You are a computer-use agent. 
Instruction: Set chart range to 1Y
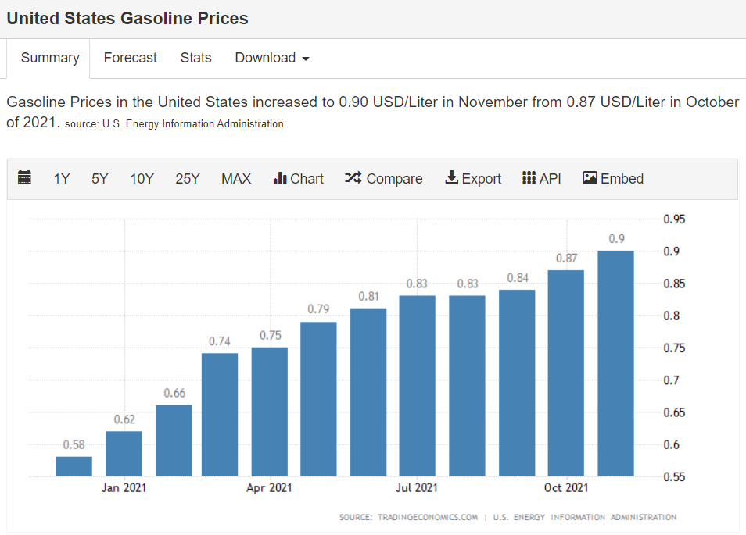(x=62, y=179)
